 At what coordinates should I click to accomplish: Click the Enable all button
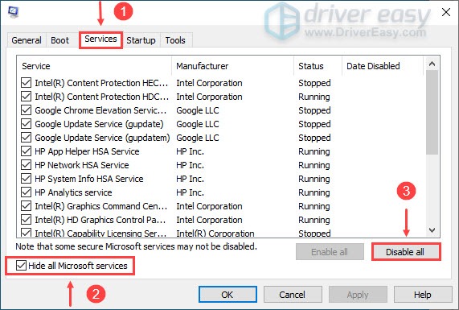coord(330,252)
